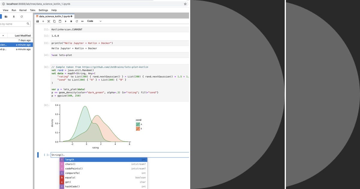Copy selected cells icon
Viewport: 360px width, 189px height.
54,21
